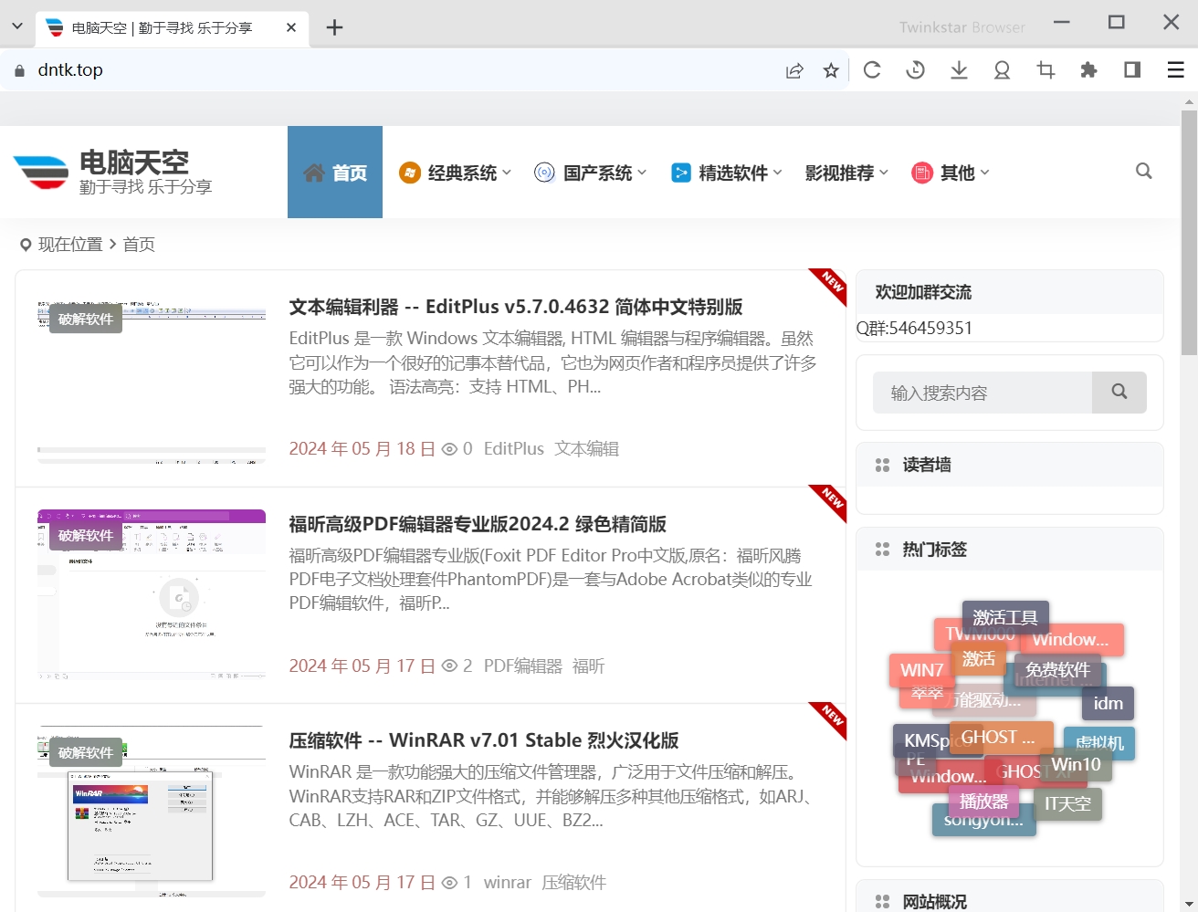This screenshot has height=912, width=1198.
Task: Click the page vertical scrollbar thumb
Action: 1189,233
